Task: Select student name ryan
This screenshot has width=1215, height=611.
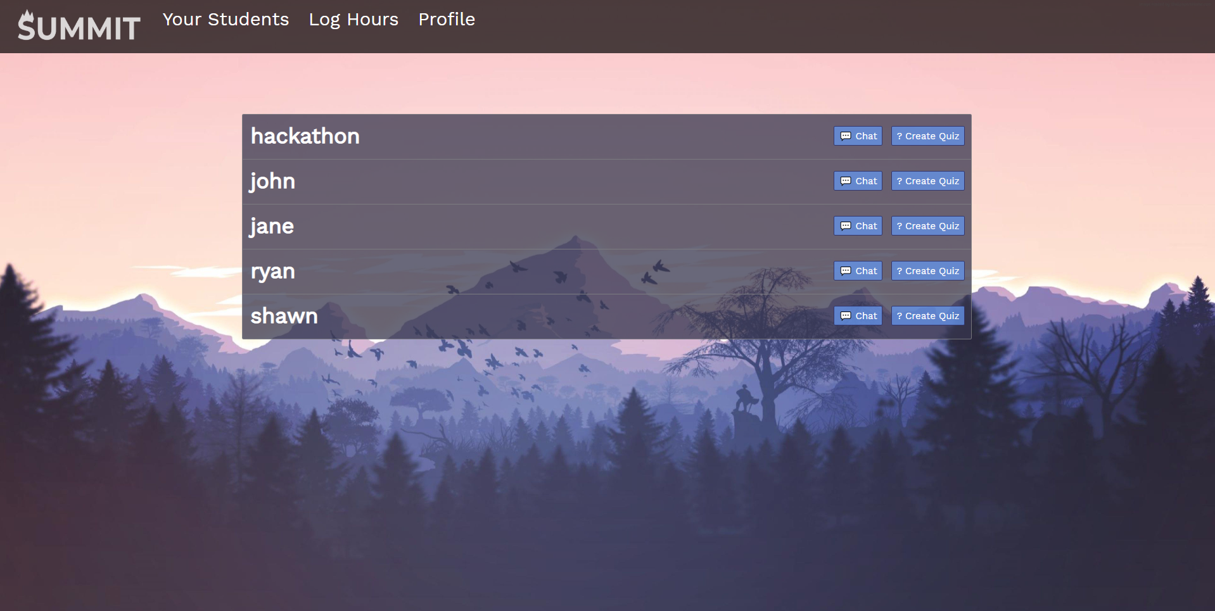Action: (272, 272)
